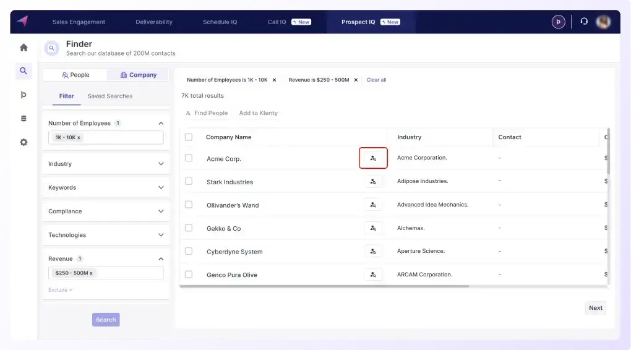This screenshot has width=631, height=350.
Task: Open the user profile avatar
Action: (603, 22)
